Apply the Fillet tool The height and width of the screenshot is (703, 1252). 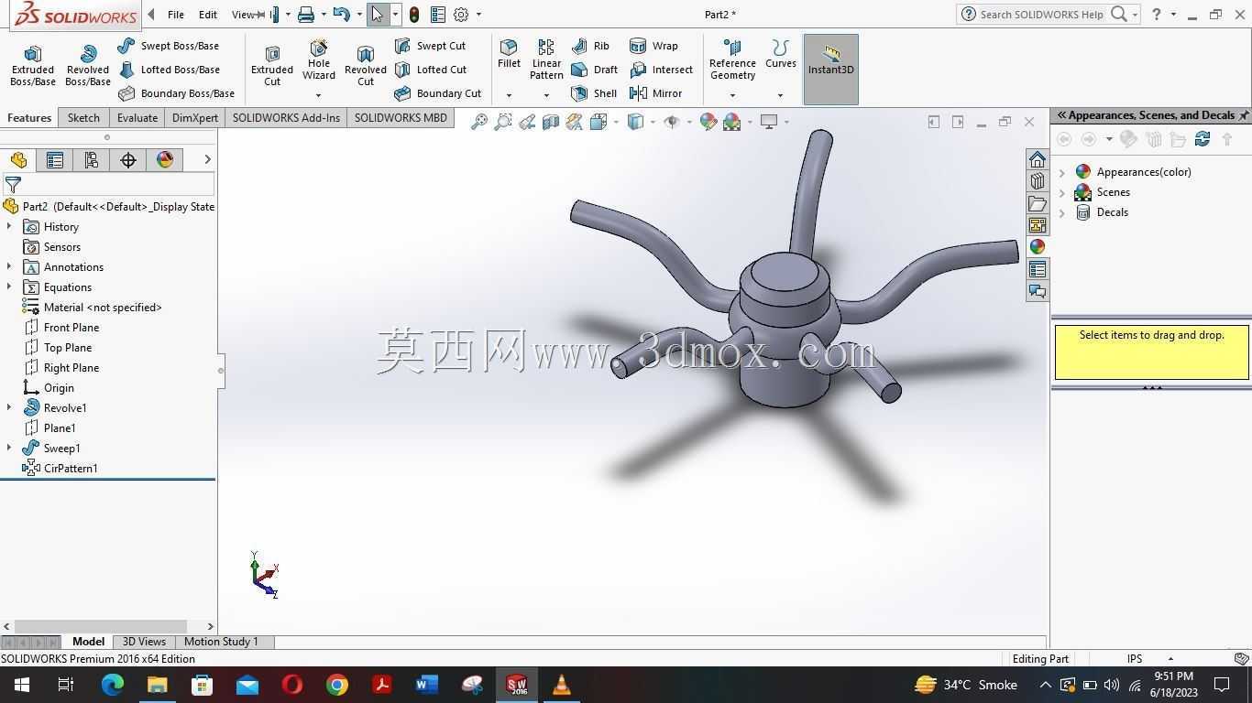pos(509,55)
